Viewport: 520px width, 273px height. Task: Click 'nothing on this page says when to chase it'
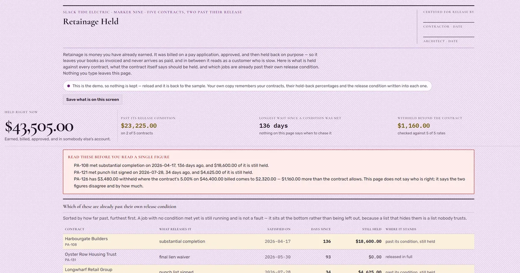click(295, 133)
